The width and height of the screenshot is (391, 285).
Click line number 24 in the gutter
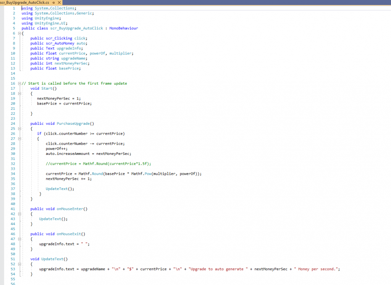pos(13,124)
